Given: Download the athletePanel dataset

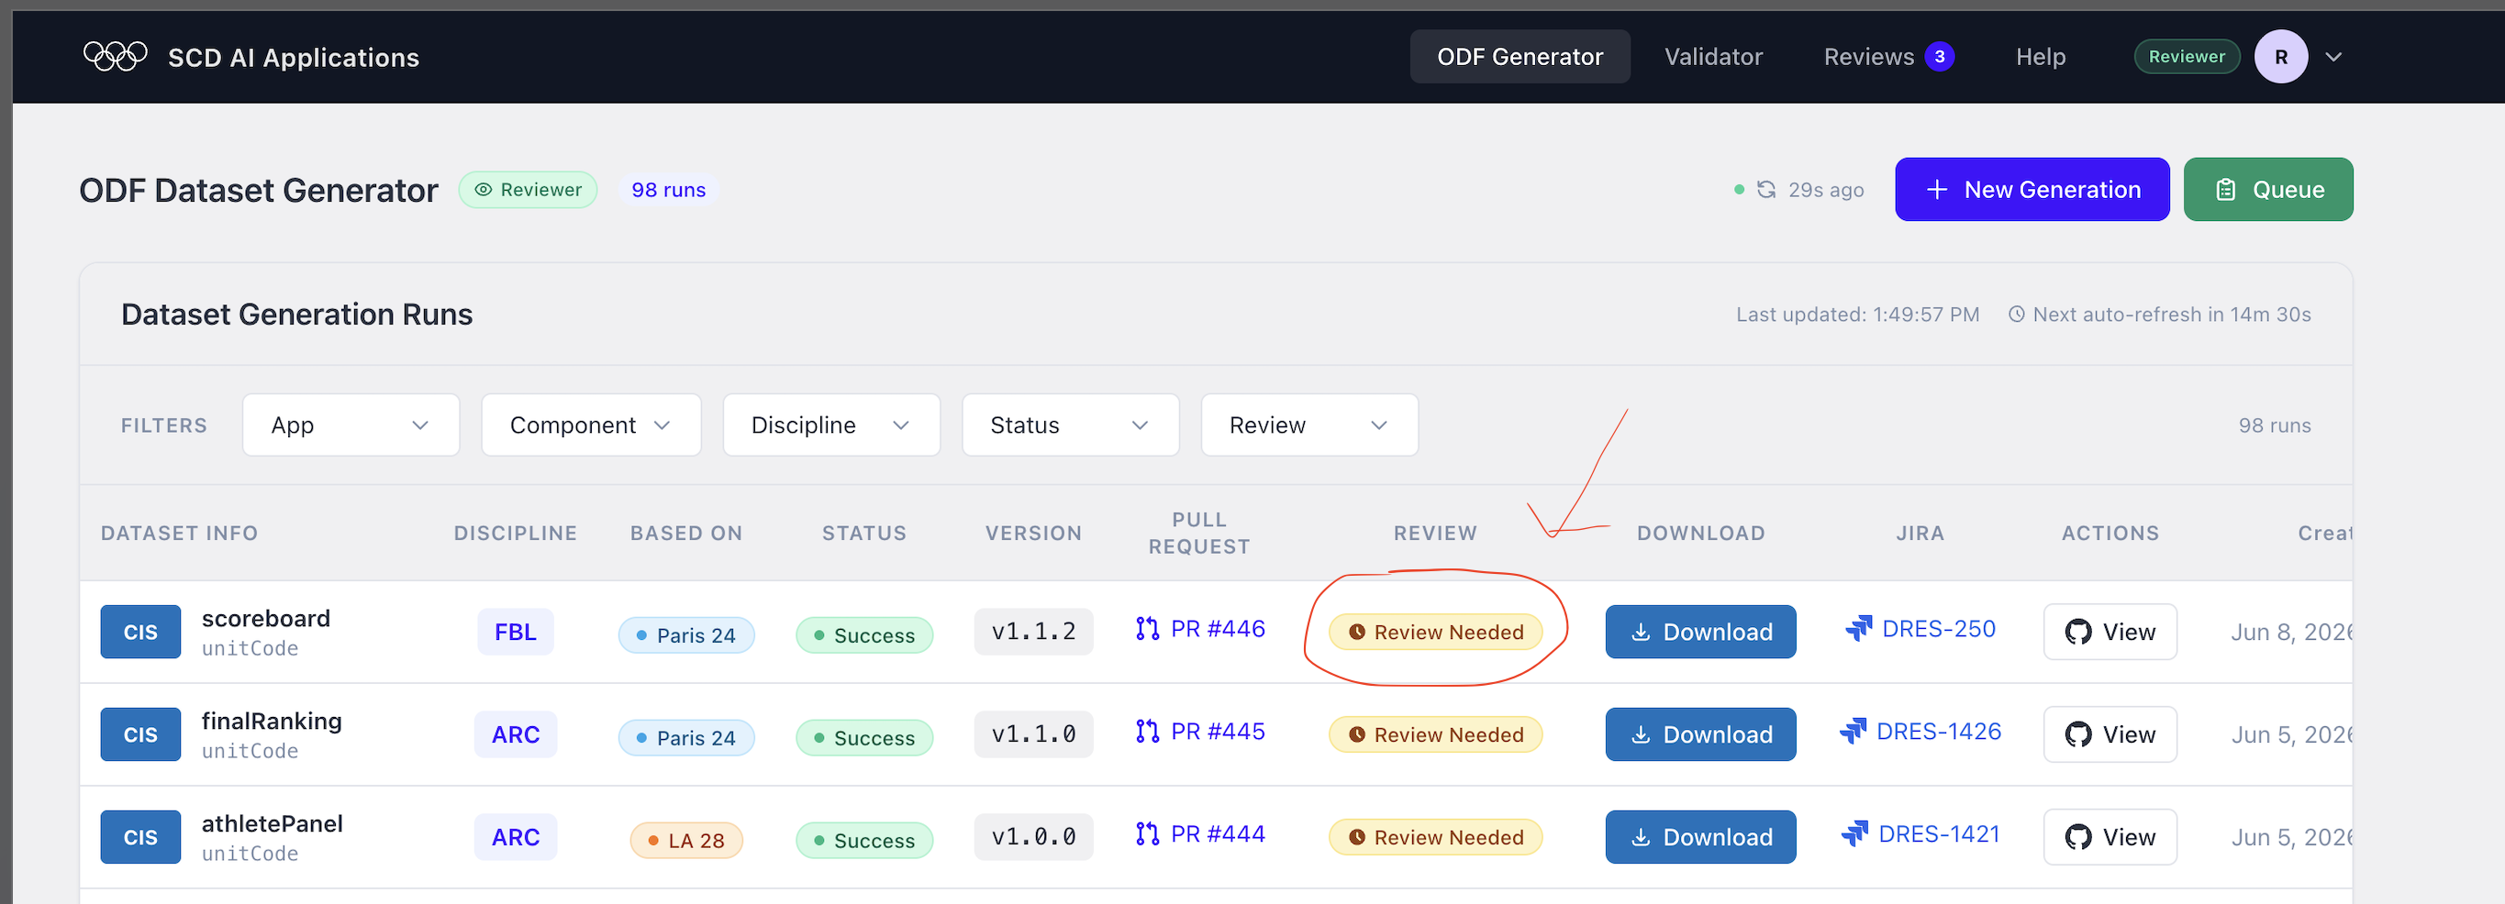Looking at the screenshot, I should tap(1699, 837).
